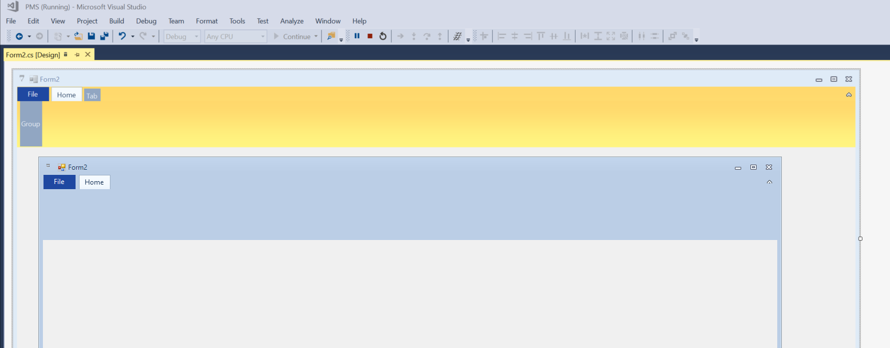Close the Form2.cs [Design] tab
Image resolution: width=890 pixels, height=348 pixels.
click(88, 54)
